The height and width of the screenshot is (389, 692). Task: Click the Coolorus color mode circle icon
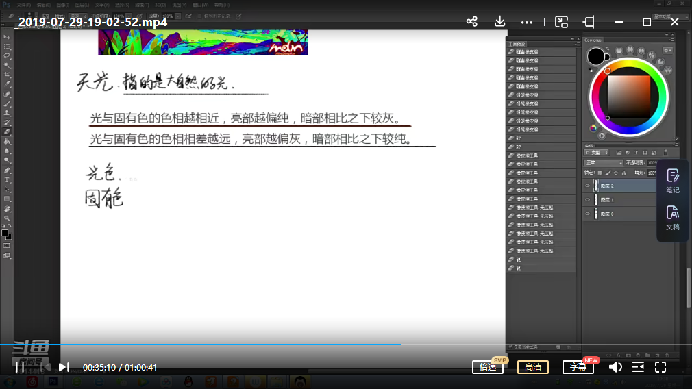click(x=593, y=128)
